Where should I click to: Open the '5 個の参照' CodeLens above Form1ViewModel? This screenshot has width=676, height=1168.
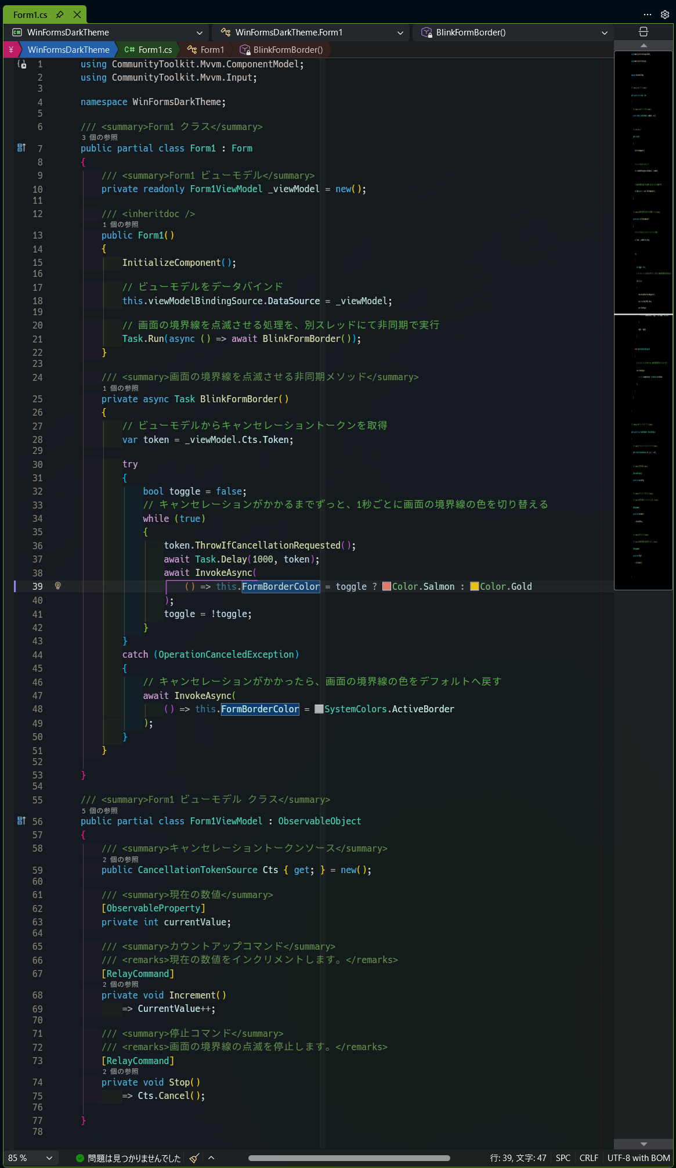click(x=100, y=811)
